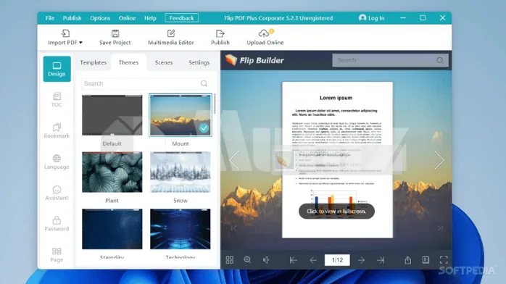Select the StarrySky theme thumbnail
The width and height of the screenshot is (506, 284).
tap(112, 229)
